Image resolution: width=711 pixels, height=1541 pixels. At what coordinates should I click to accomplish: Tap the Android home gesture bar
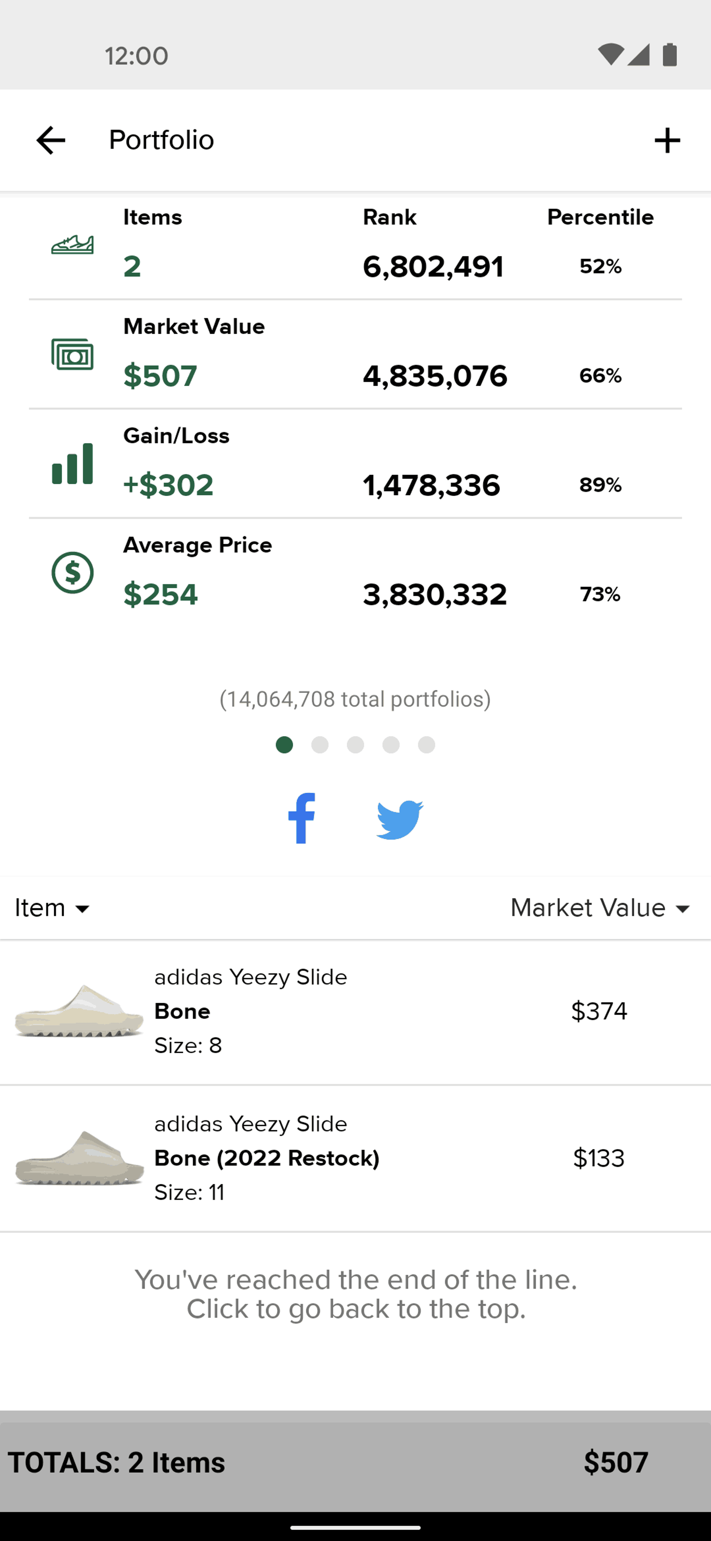click(355, 1527)
